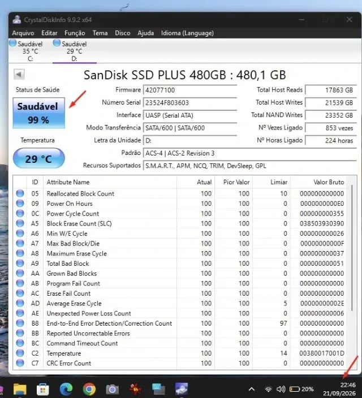
Task: Open the Ajuda menu
Action: tap(145, 33)
